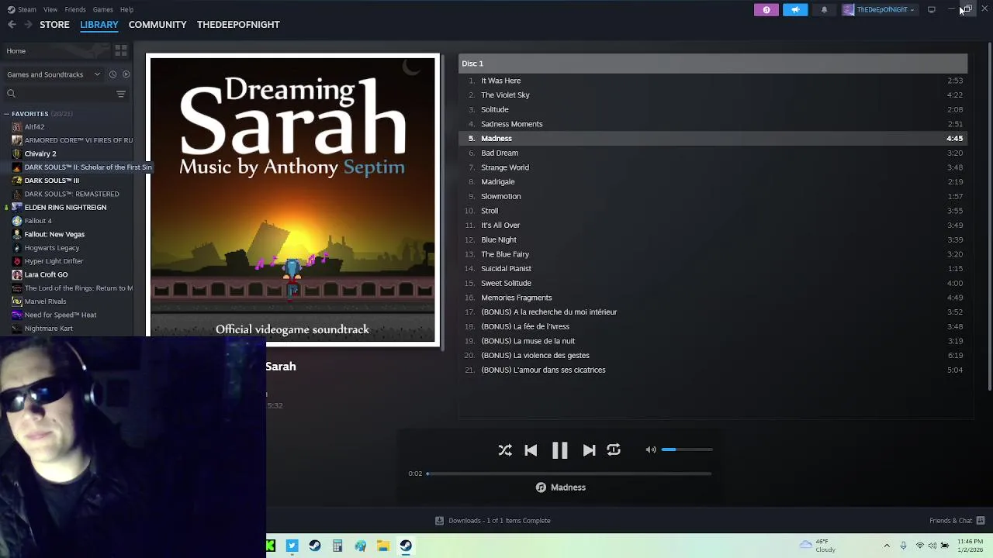Play track 6 Bad Dream
Screen dimensions: 993x558
point(713,153)
